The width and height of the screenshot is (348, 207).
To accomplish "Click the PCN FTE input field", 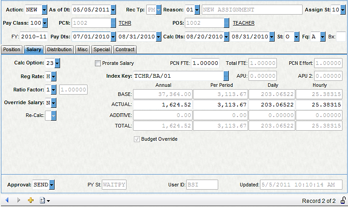I will [205, 63].
